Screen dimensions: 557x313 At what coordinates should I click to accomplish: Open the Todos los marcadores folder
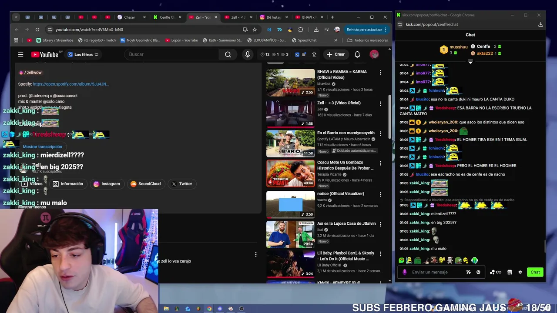[x=368, y=40]
